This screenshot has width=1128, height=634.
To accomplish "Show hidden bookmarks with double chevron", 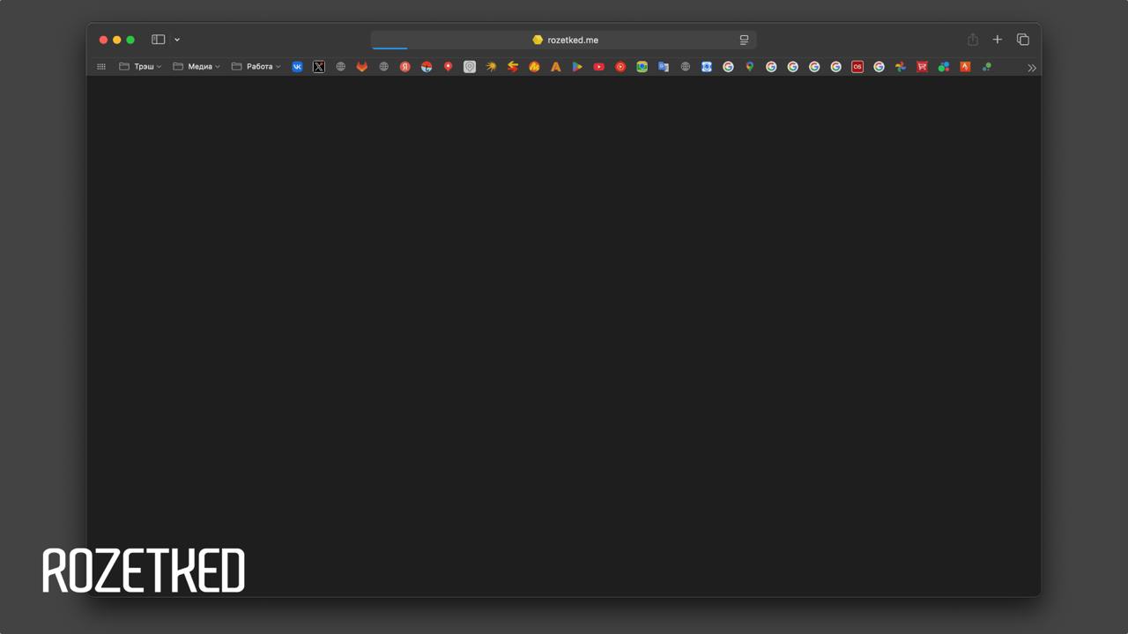I will tap(1032, 68).
